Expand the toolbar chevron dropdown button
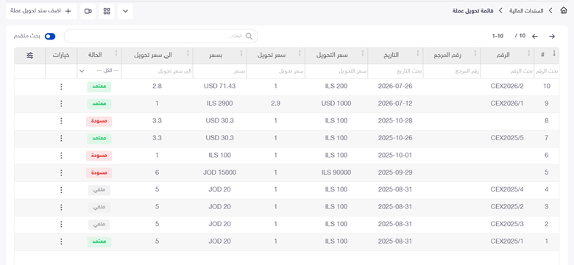 tap(125, 11)
